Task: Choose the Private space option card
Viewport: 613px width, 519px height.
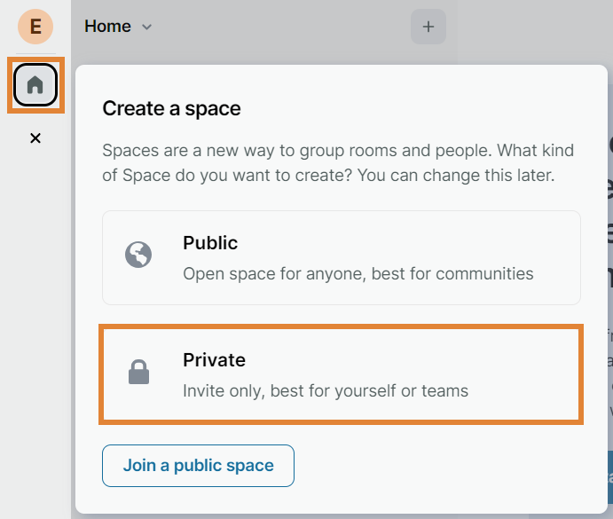Action: [341, 374]
